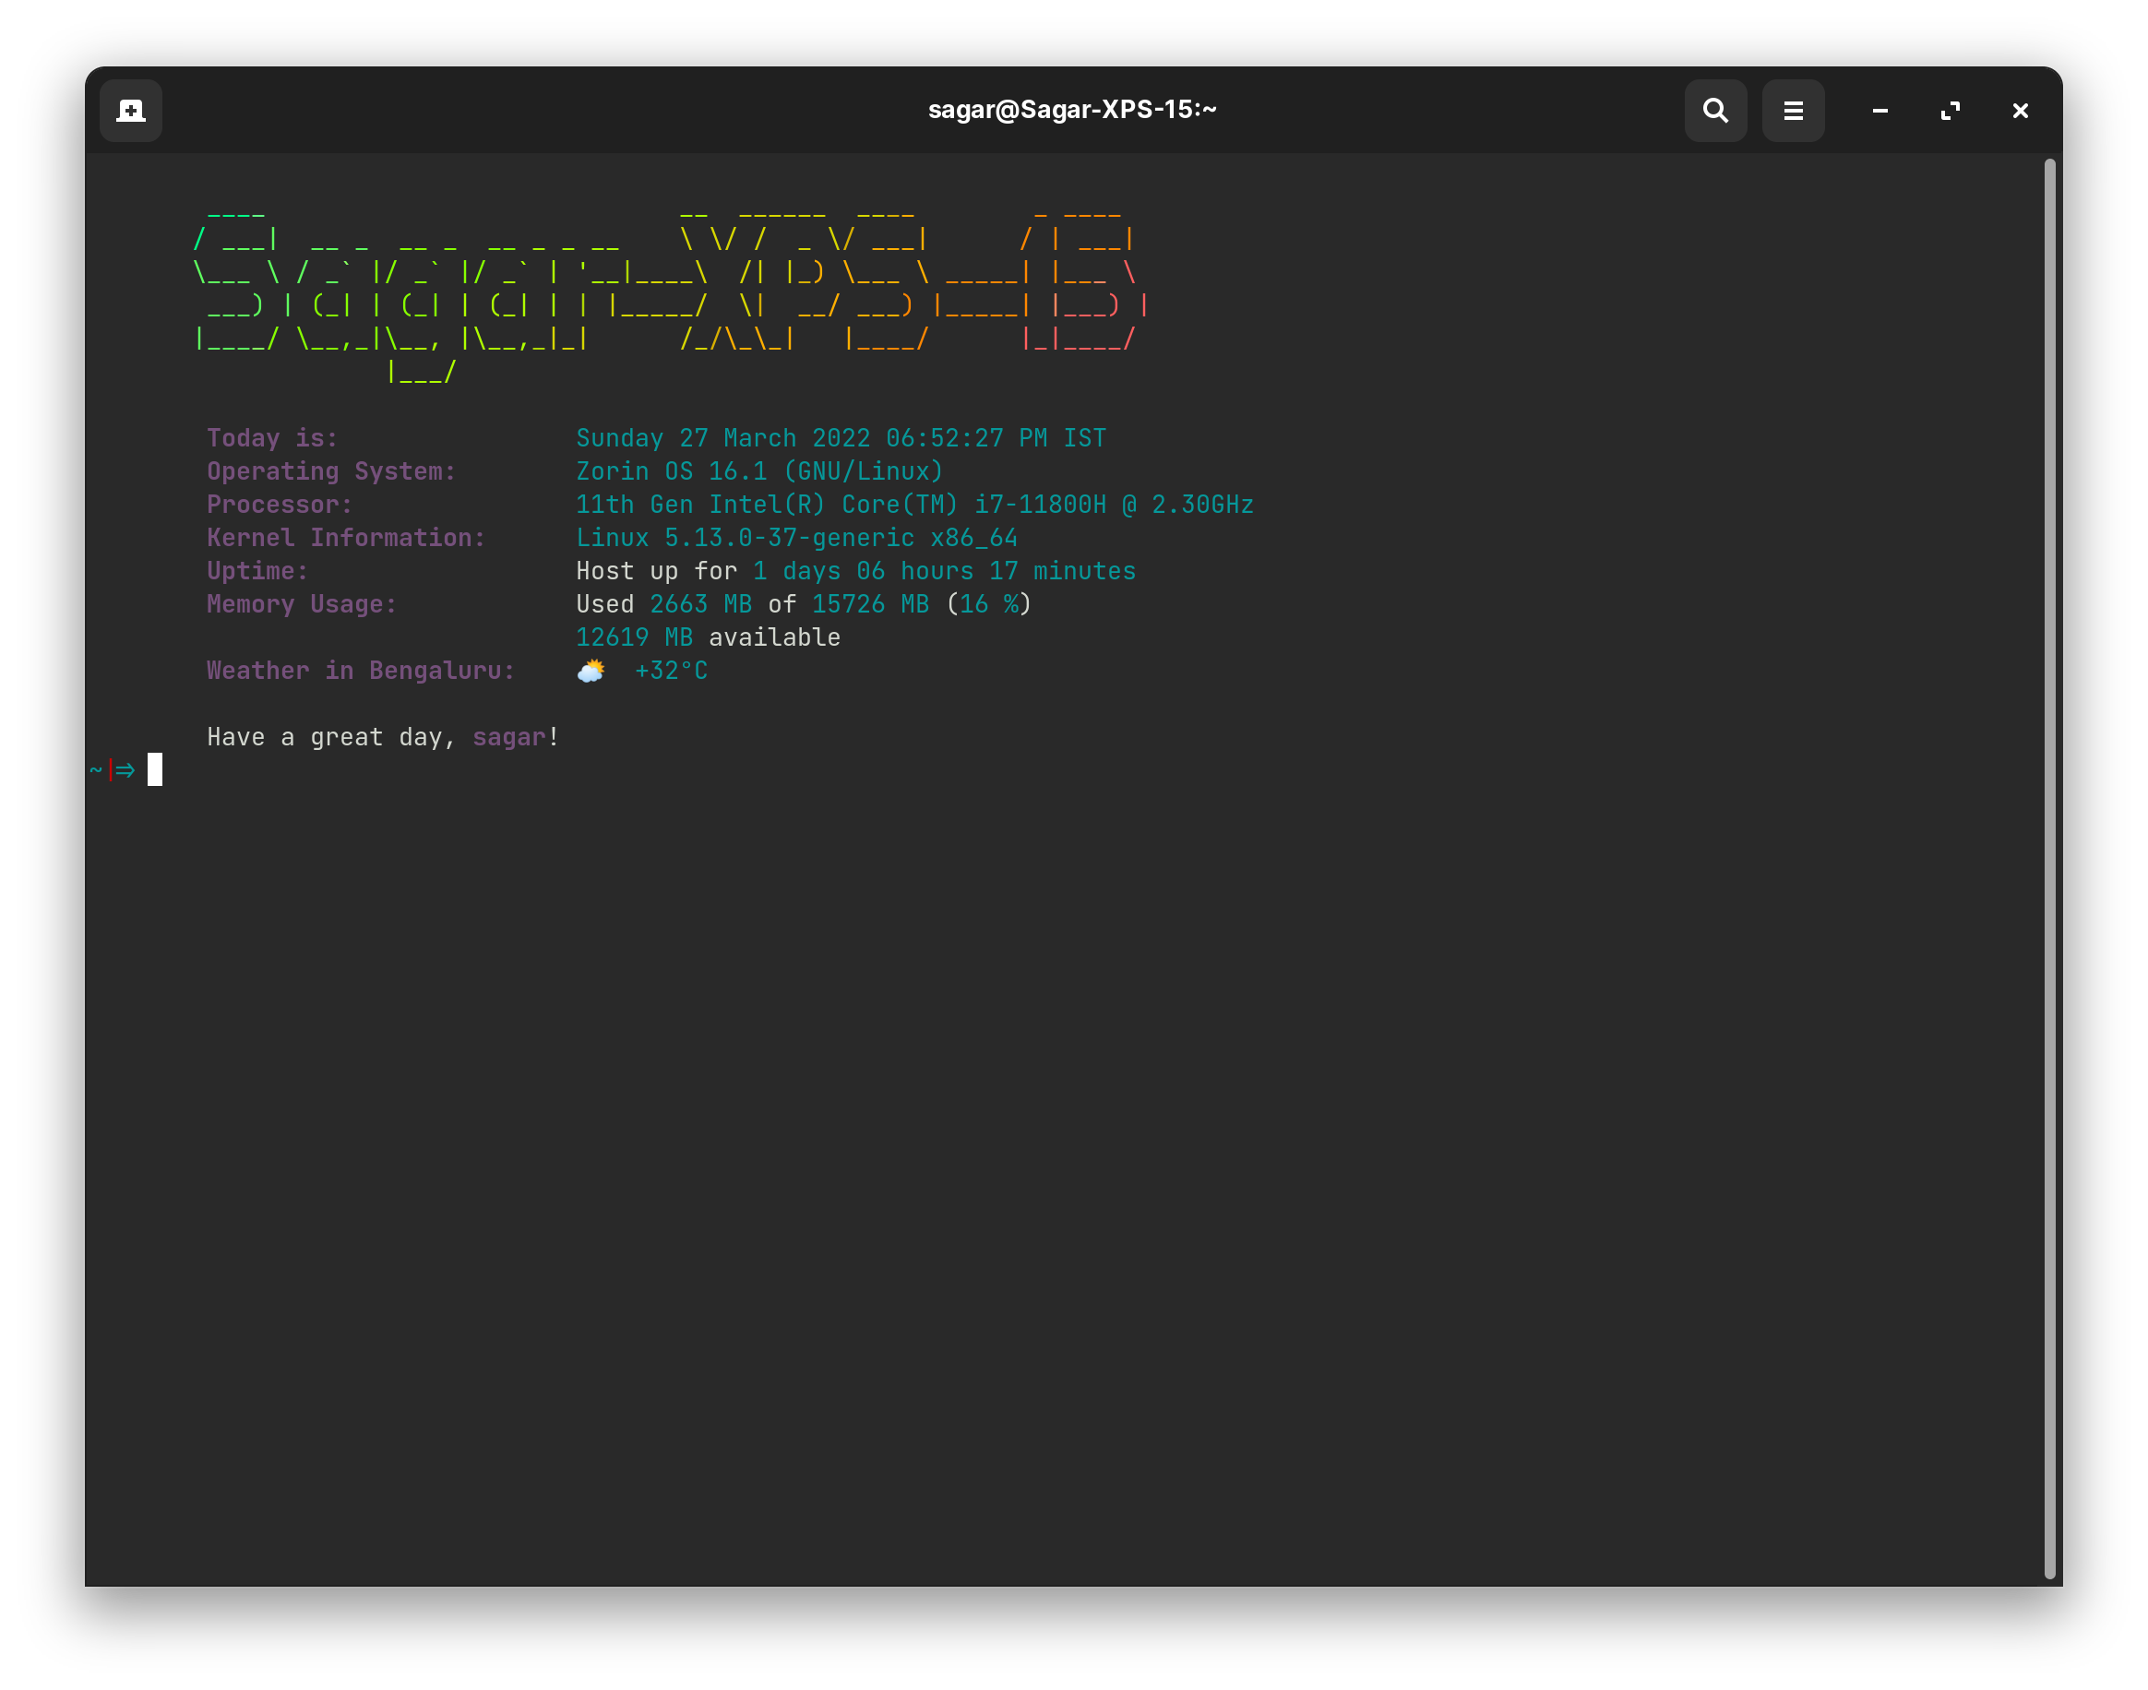Click the sagar@Sagar-XPS-15 window title
2148x1690 pixels.
coord(1071,110)
